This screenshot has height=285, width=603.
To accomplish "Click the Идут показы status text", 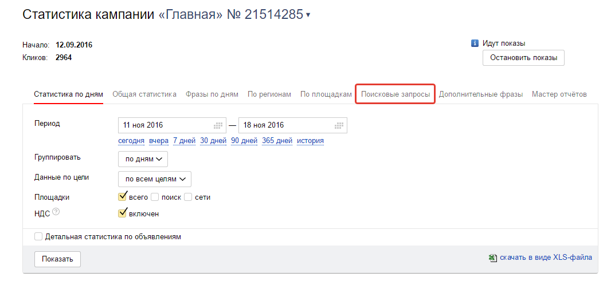I will [504, 43].
